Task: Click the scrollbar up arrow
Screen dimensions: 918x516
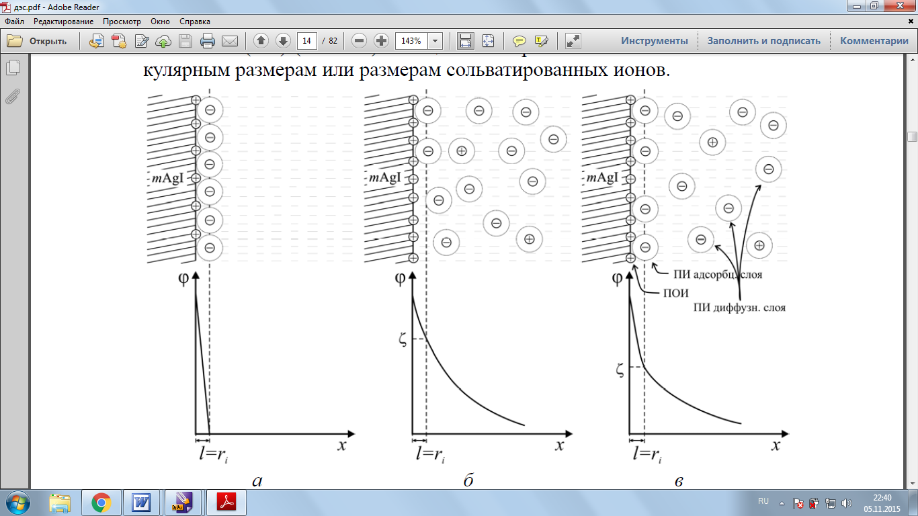Action: point(912,59)
